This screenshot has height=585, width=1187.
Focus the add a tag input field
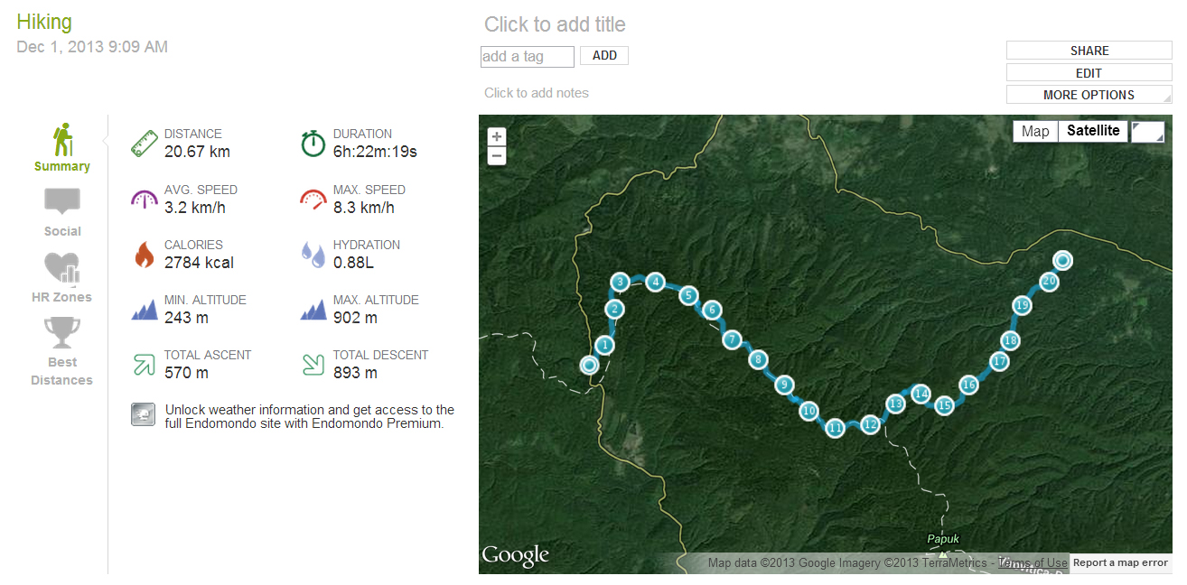(528, 57)
